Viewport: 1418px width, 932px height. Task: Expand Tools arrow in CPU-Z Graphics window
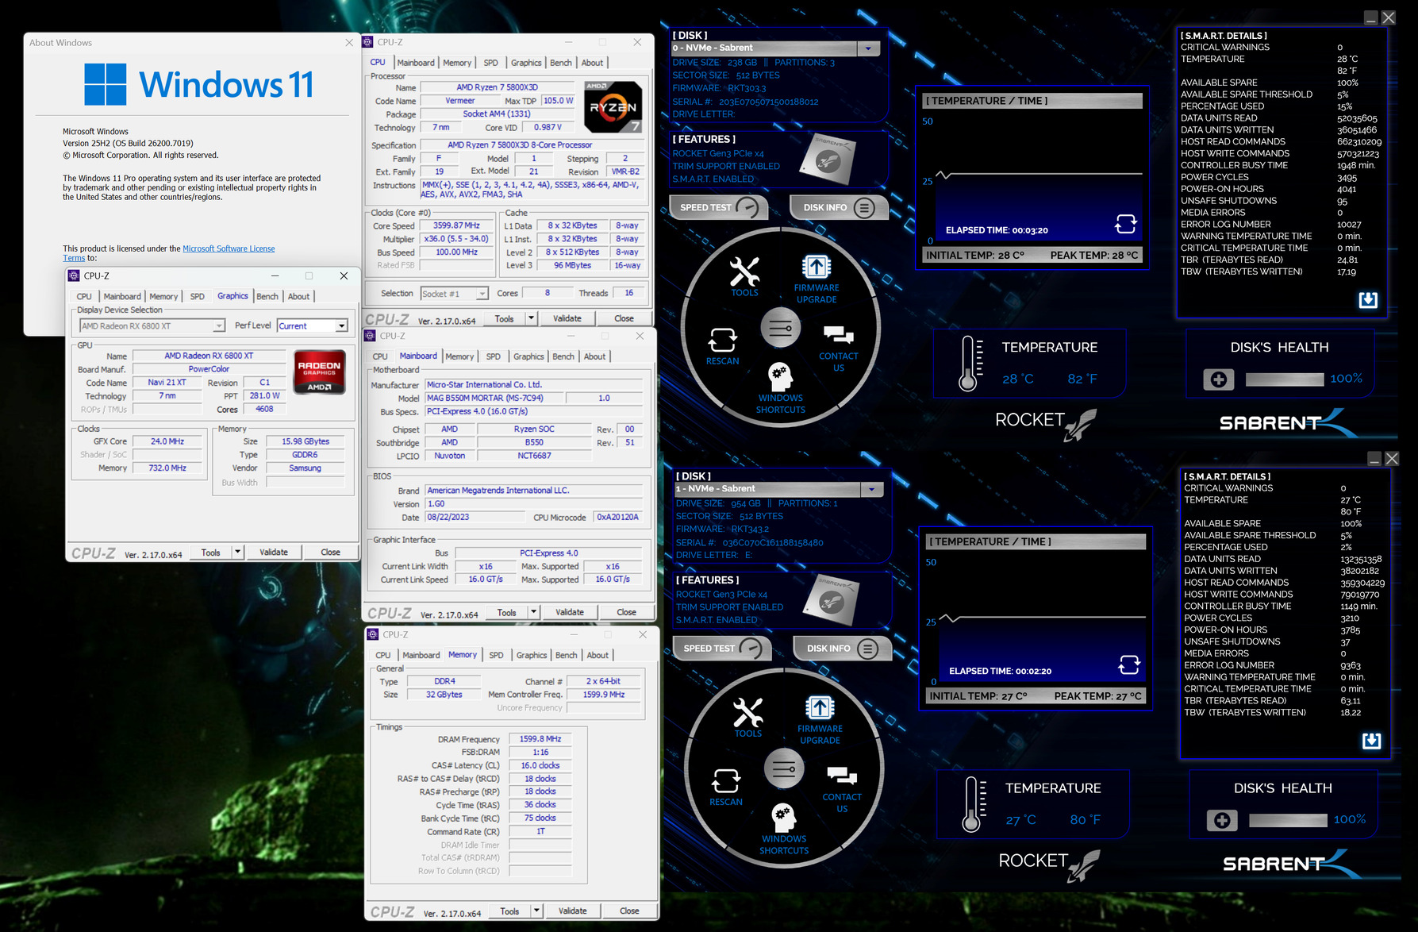[237, 552]
